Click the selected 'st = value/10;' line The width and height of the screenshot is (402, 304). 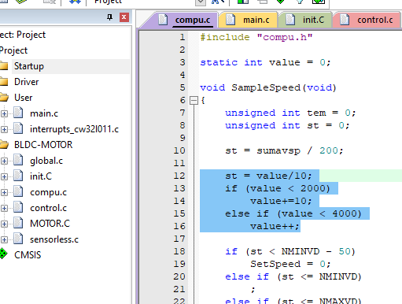[x=268, y=176]
